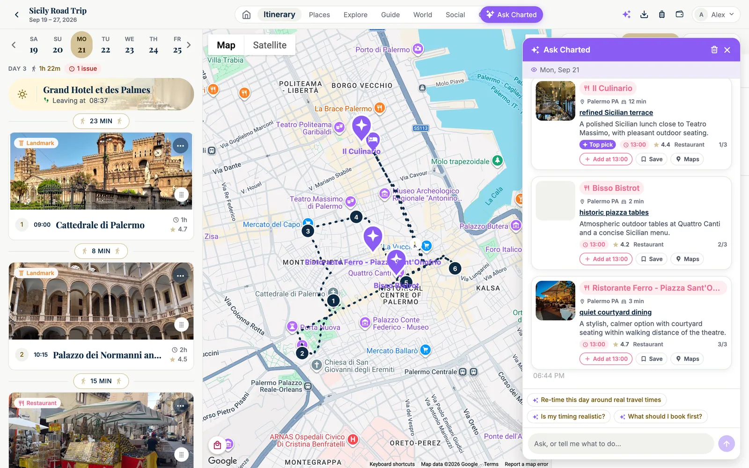Open the Explore tab
The height and width of the screenshot is (468, 749).
pos(355,15)
